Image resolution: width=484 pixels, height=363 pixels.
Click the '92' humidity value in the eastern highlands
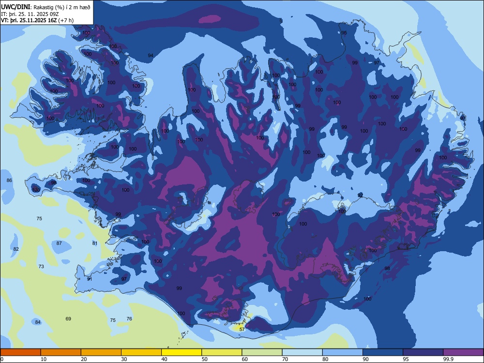(x=360, y=195)
